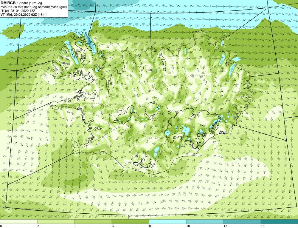298x228 pixels.
Task: Click the darkest teal legend swatch above 14
Action: tap(280, 222)
